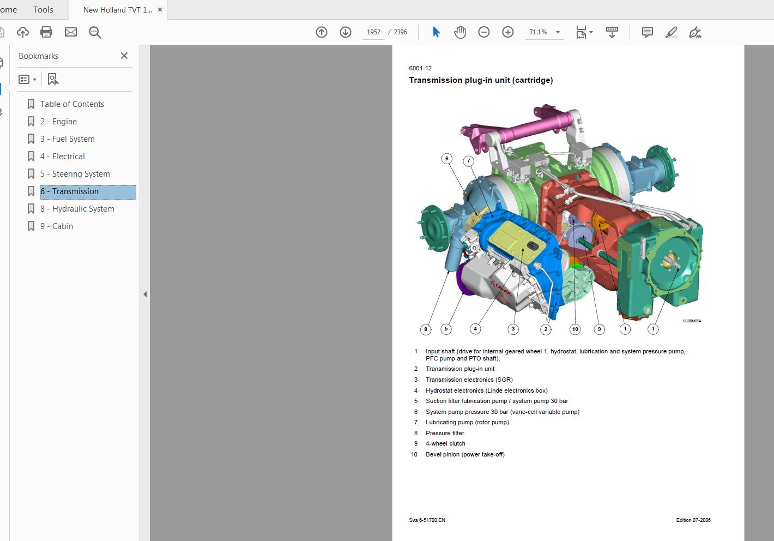Select the 5 - Steering System bookmark
The height and width of the screenshot is (541, 774).
[75, 174]
